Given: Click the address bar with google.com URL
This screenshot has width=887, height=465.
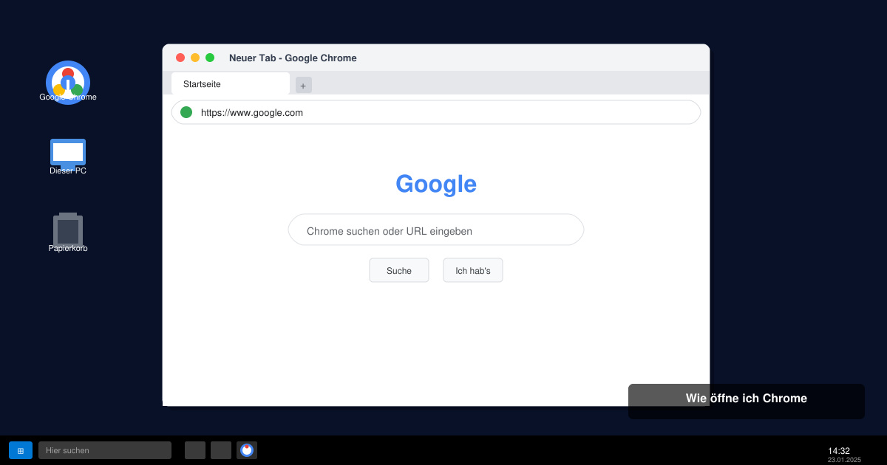Looking at the screenshot, I should click(436, 112).
